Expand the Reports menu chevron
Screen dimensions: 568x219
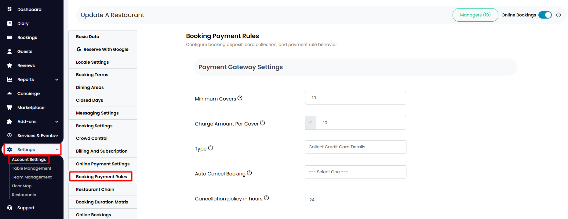point(57,80)
